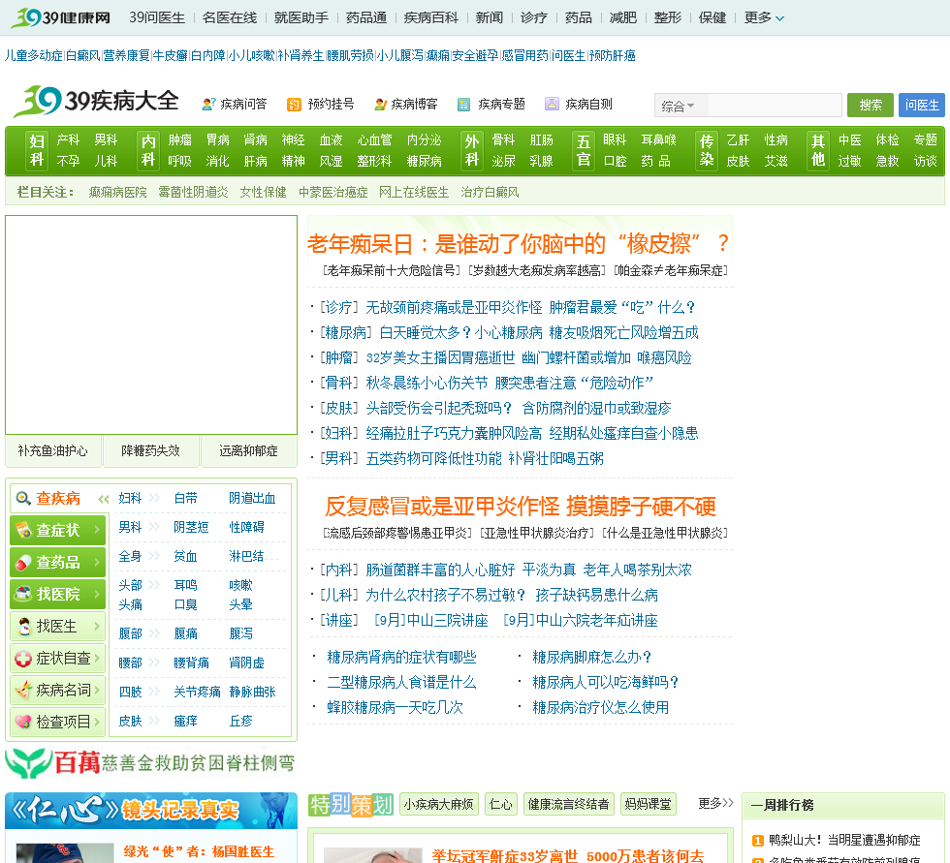
Task: Click the 查疾病 magnifier icon
Action: [x=23, y=498]
